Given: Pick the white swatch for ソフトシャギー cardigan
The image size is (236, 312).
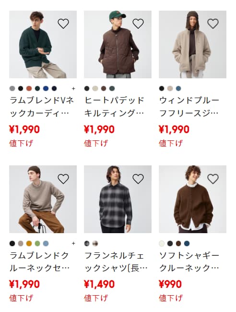Looking at the screenshot, I should coord(162,243).
